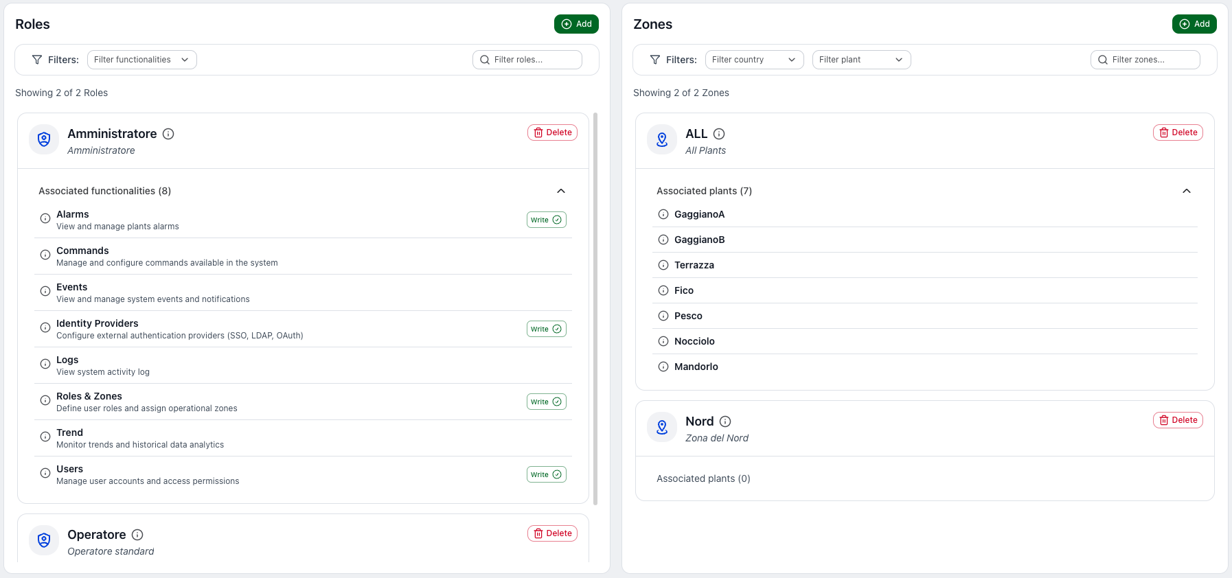
Task: Delete the ALL zone
Action: (1178, 132)
